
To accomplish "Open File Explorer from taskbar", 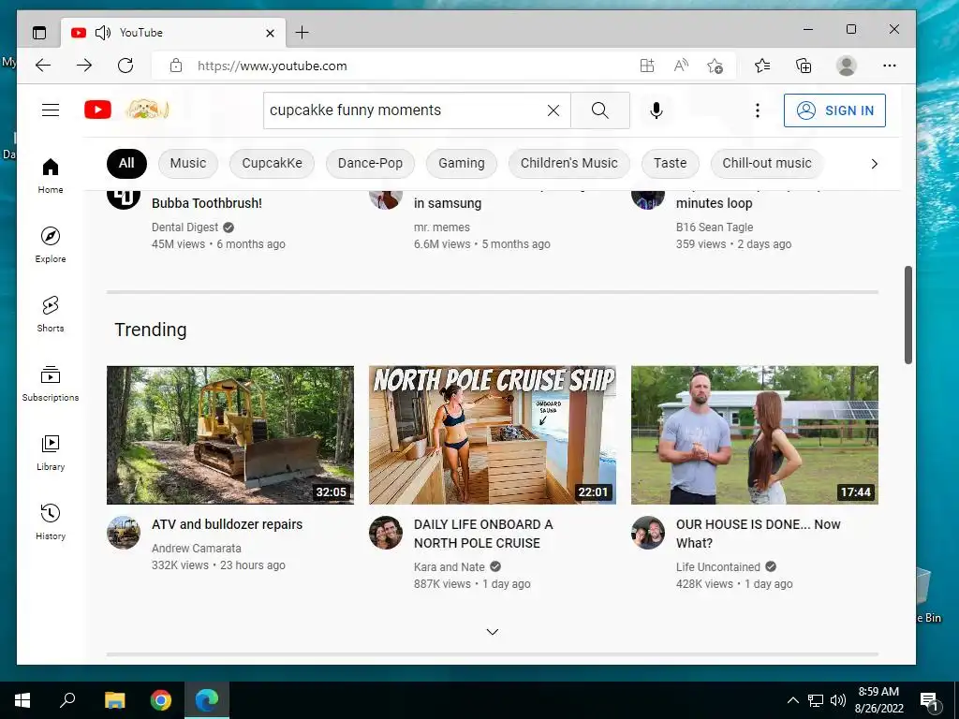I will click(114, 700).
